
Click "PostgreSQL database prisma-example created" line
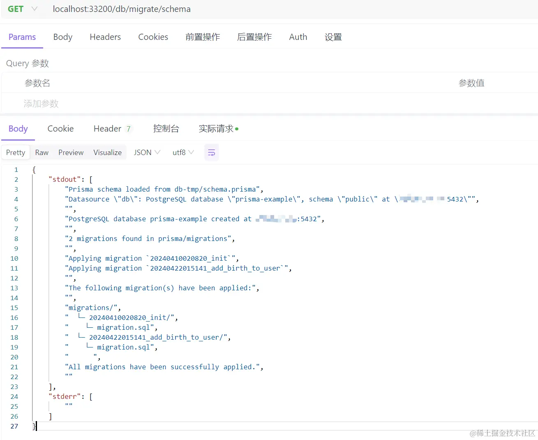194,219
